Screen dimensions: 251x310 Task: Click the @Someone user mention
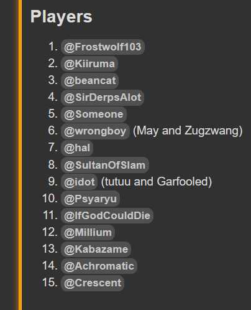[x=94, y=115]
